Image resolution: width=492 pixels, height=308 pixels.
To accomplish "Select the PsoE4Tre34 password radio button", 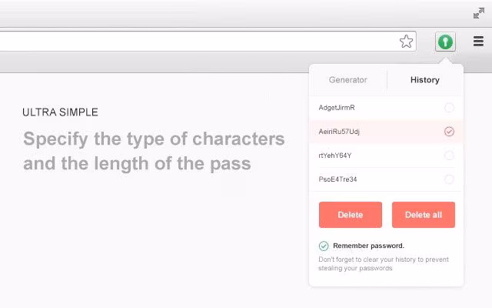I will point(449,179).
